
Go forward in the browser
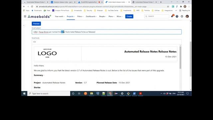coord(28,6)
